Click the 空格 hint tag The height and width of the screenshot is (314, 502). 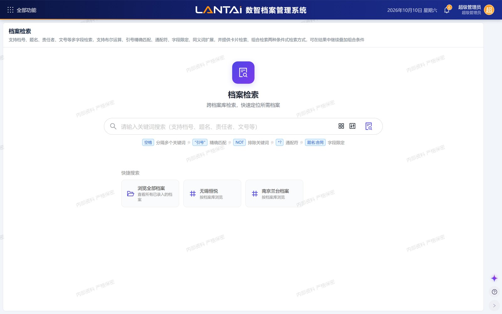click(148, 143)
